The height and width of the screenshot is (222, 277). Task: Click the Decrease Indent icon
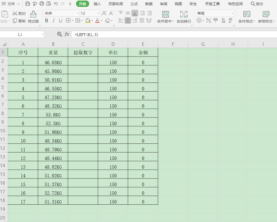(x=143, y=13)
